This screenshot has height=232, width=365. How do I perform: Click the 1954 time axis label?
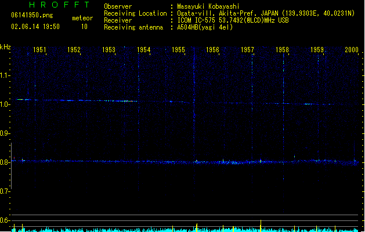[144, 50]
